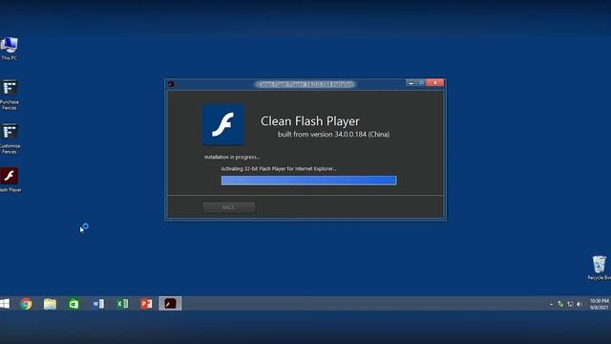Click 'Activating 32-bit Flash Player' status text

pyautogui.click(x=279, y=169)
